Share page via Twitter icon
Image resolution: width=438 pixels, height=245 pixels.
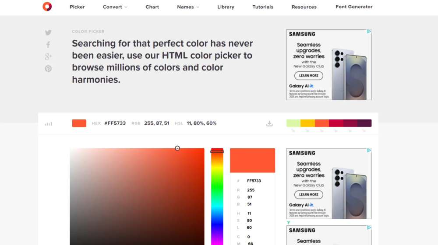tap(48, 33)
